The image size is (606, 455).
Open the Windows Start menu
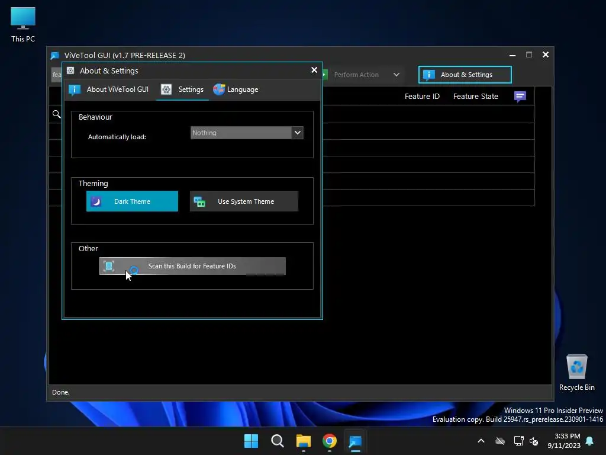pyautogui.click(x=251, y=441)
